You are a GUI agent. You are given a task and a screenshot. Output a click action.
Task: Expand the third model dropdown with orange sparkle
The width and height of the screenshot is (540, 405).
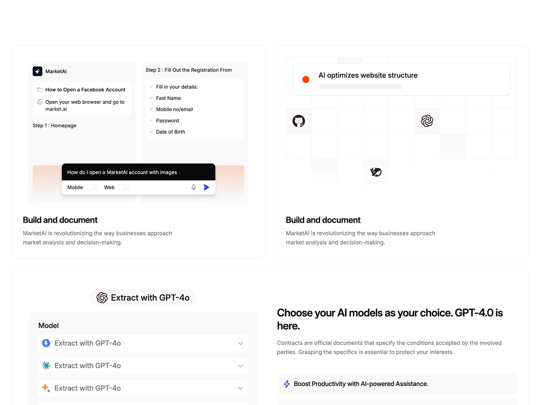point(143,388)
